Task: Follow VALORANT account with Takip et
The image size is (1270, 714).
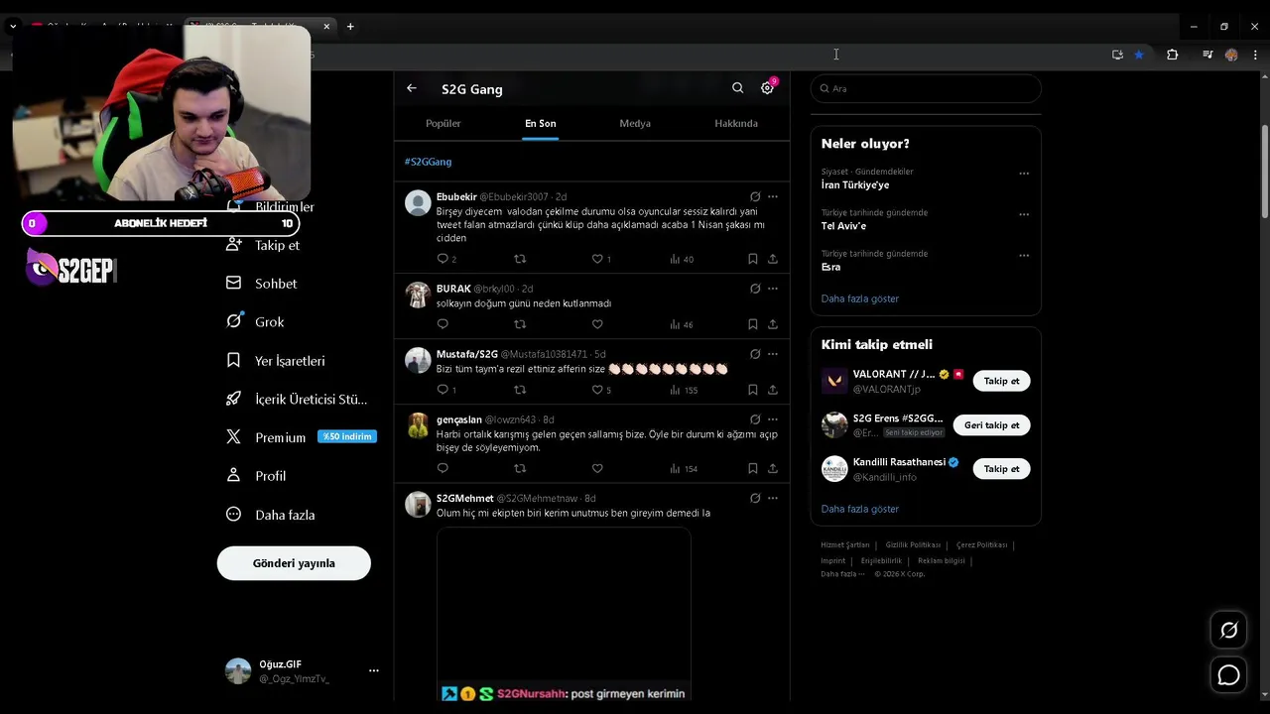Action: click(x=1001, y=381)
